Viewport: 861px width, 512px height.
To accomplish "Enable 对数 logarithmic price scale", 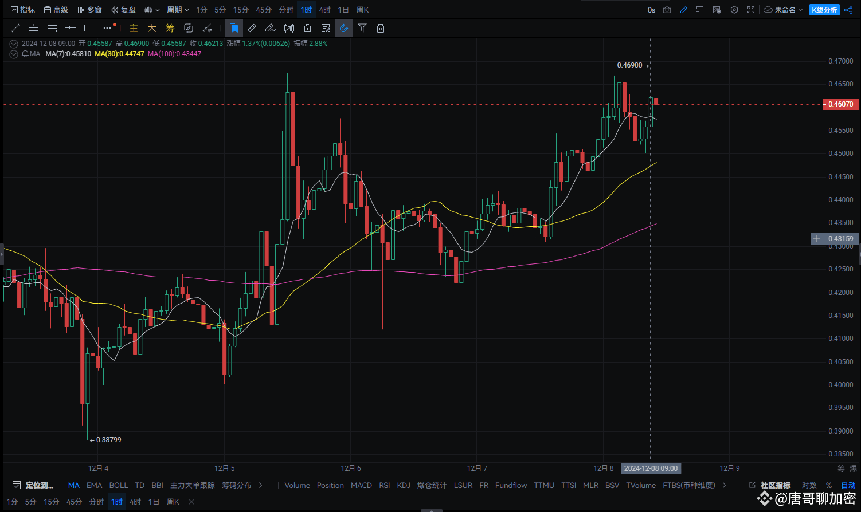I will click(809, 485).
